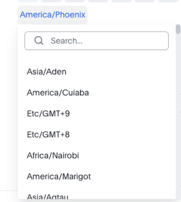Viewport: 181px width, 202px height.
Task: Click the third cut-off pill in the top row
Action: point(74,1)
